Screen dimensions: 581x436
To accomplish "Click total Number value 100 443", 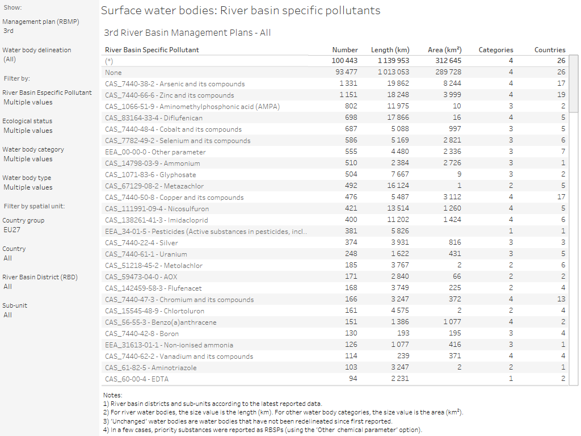I will (x=344, y=60).
